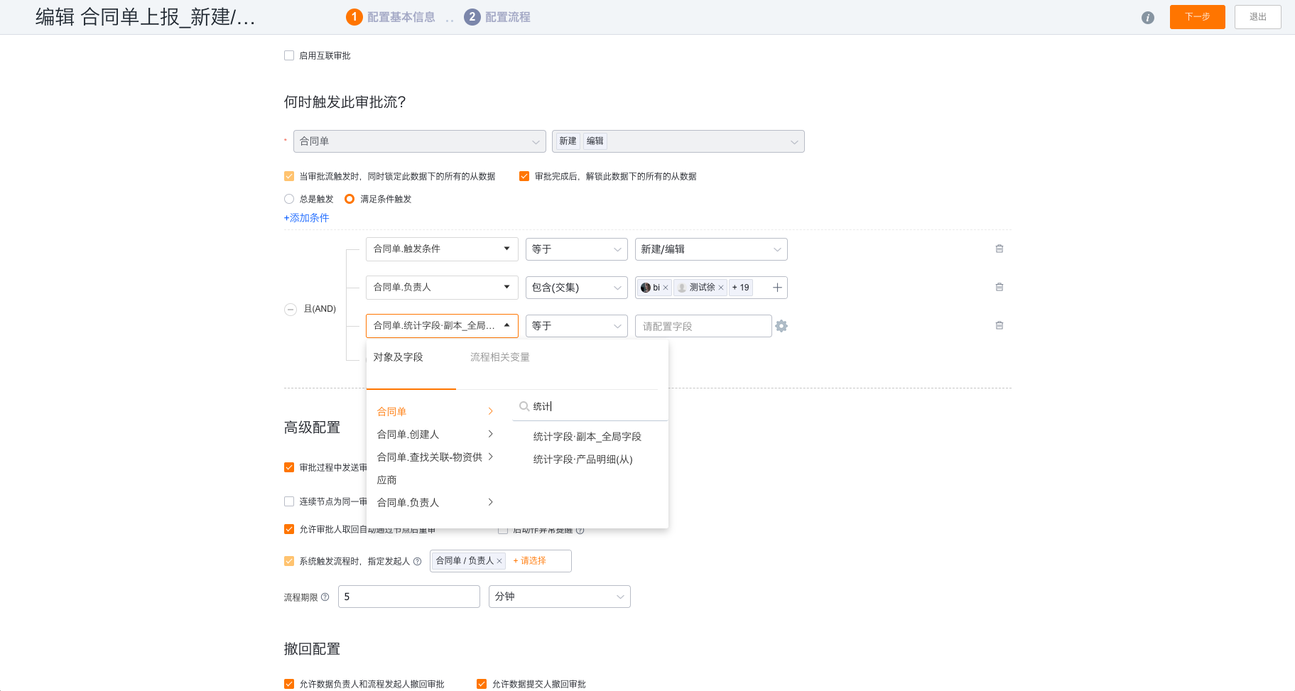Remove the bi user tag
The height and width of the screenshot is (691, 1295).
click(x=666, y=288)
